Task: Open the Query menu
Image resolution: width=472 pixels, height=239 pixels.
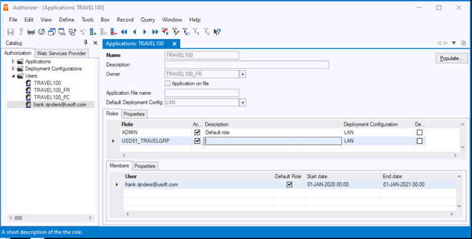Action: 148,20
